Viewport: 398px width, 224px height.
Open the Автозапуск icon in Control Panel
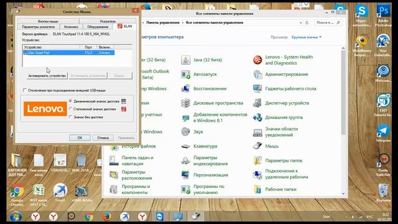(185, 75)
